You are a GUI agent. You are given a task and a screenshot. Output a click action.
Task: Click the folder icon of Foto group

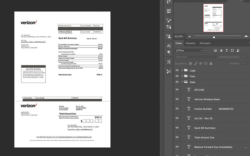(186, 76)
